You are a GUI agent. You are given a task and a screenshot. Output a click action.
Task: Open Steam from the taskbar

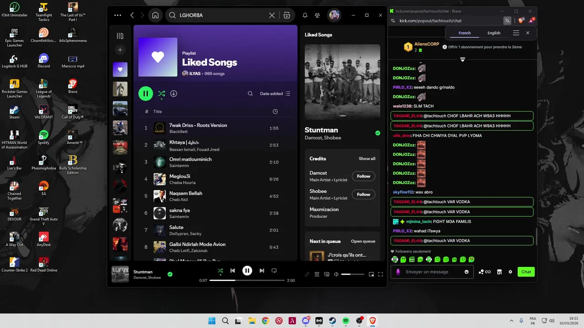(332, 321)
